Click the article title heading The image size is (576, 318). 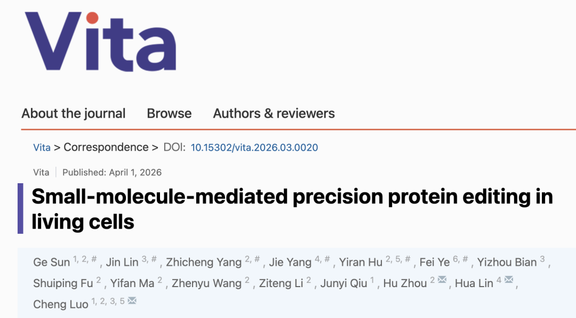pos(292,208)
